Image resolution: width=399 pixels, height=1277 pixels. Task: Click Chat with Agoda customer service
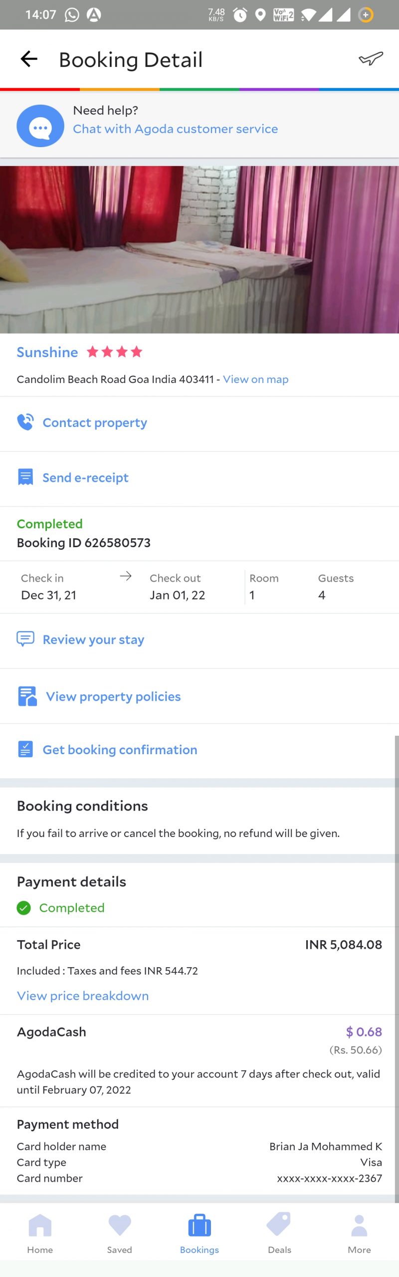point(176,129)
